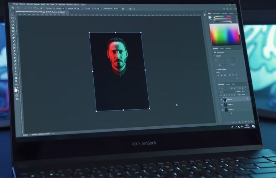276x178 pixels.
Task: Select the Hand tool
Action: click(x=16, y=78)
